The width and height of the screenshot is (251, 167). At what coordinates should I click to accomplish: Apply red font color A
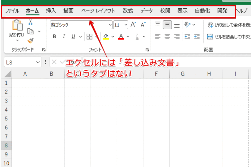(121, 37)
